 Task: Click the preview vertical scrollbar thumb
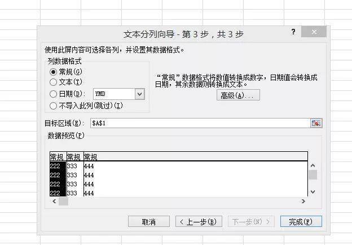[313, 175]
